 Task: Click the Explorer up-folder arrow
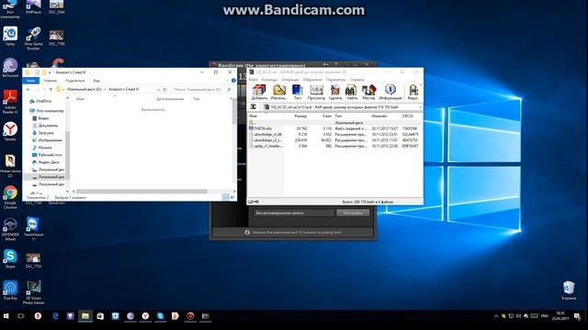(x=51, y=90)
